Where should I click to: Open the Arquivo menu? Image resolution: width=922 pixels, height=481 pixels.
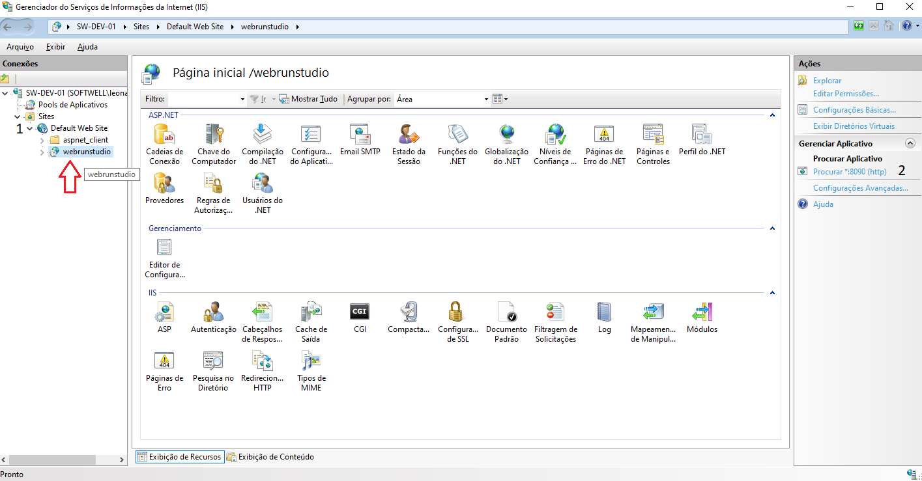pyautogui.click(x=20, y=47)
